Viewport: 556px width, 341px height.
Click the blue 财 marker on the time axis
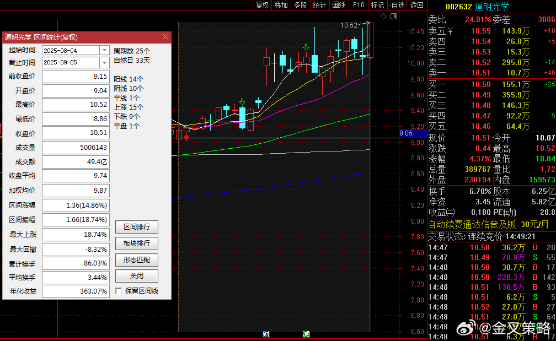tap(266, 334)
